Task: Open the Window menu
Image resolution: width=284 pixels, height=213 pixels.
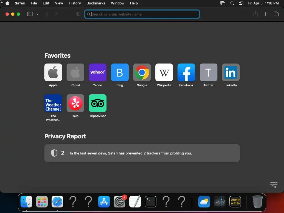Action: coord(118,3)
